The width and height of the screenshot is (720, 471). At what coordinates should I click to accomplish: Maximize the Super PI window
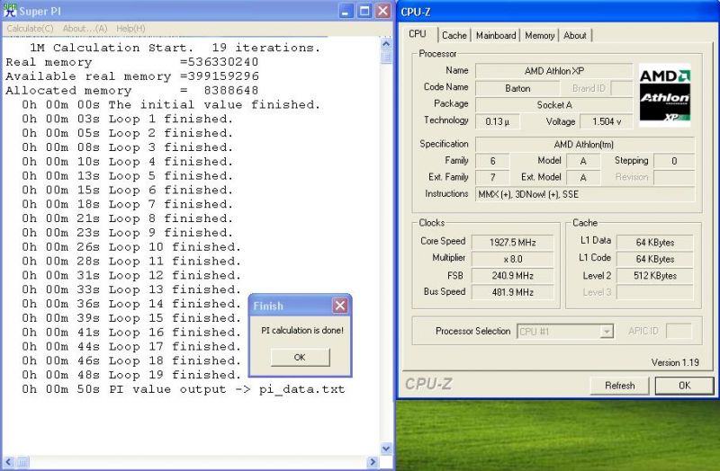[364, 11]
